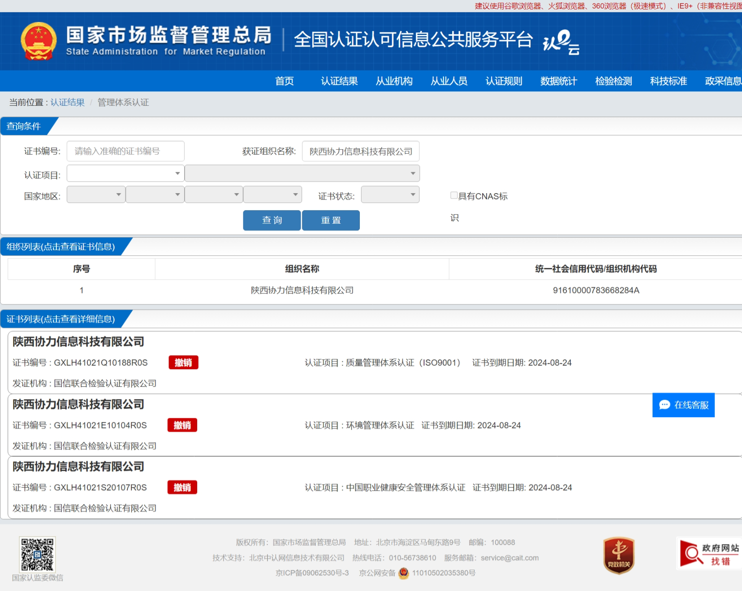Go to 数据统计 in the navigation bar

click(558, 81)
